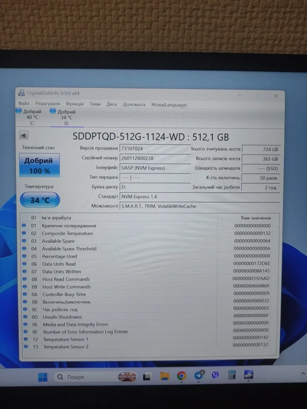Click the CrystalDiskInfo taskbar icon
This screenshot has height=409, width=307.
[x=249, y=374]
